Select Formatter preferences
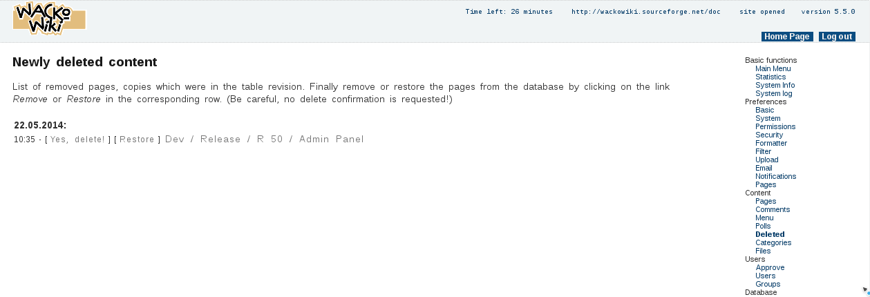 pyautogui.click(x=770, y=143)
